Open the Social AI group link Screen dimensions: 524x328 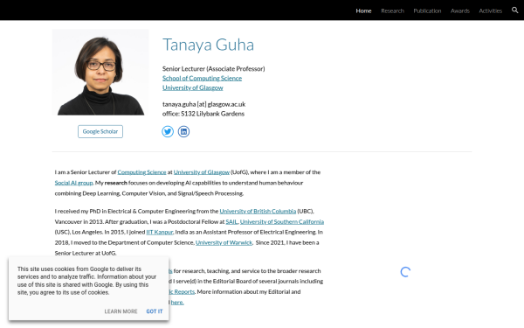74,183
